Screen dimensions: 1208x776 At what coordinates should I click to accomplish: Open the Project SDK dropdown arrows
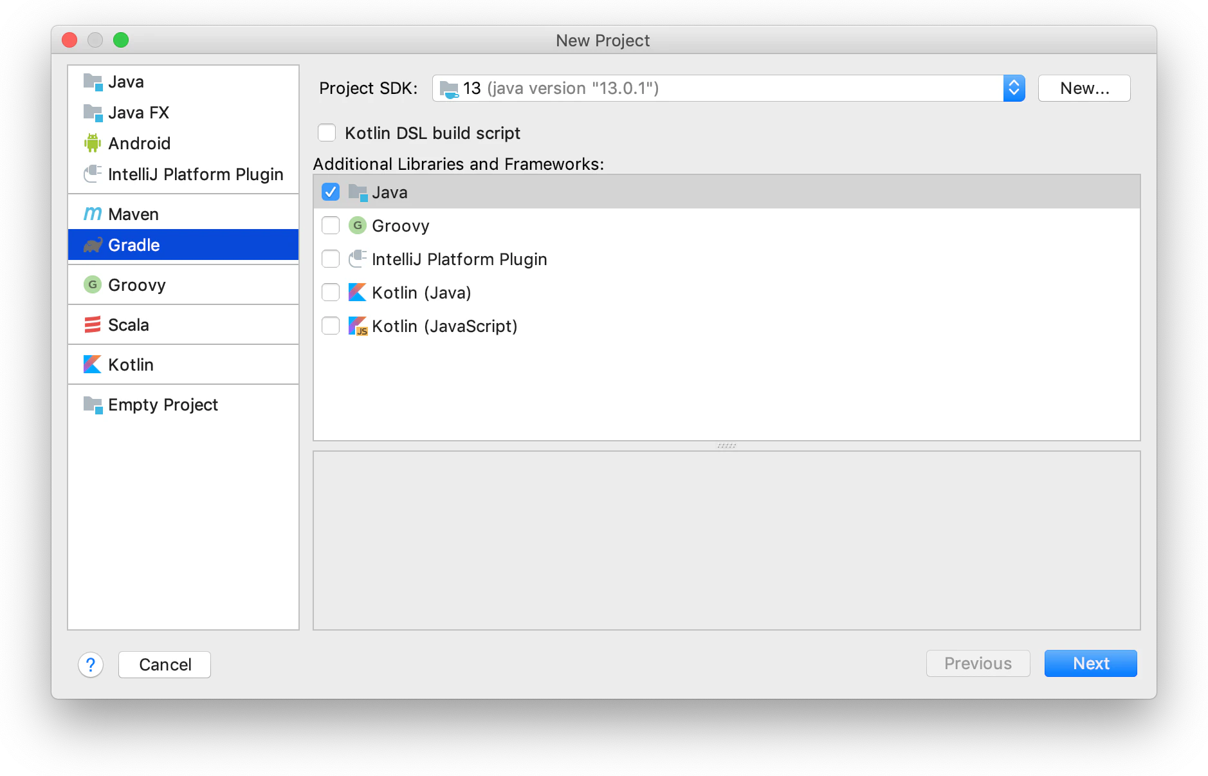click(1014, 88)
